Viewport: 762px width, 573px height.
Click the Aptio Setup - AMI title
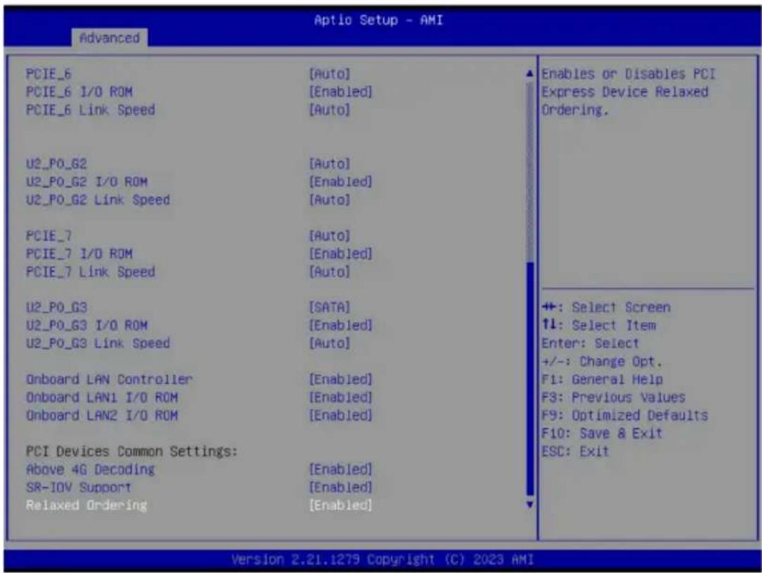coord(379,20)
